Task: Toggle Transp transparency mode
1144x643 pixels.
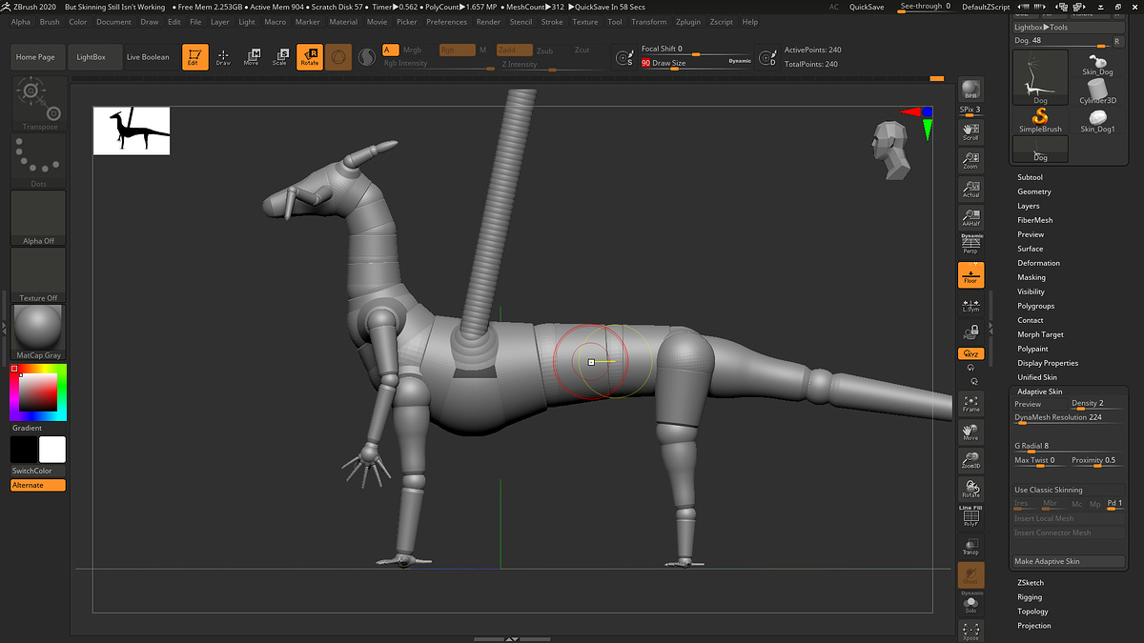Action: pos(970,546)
